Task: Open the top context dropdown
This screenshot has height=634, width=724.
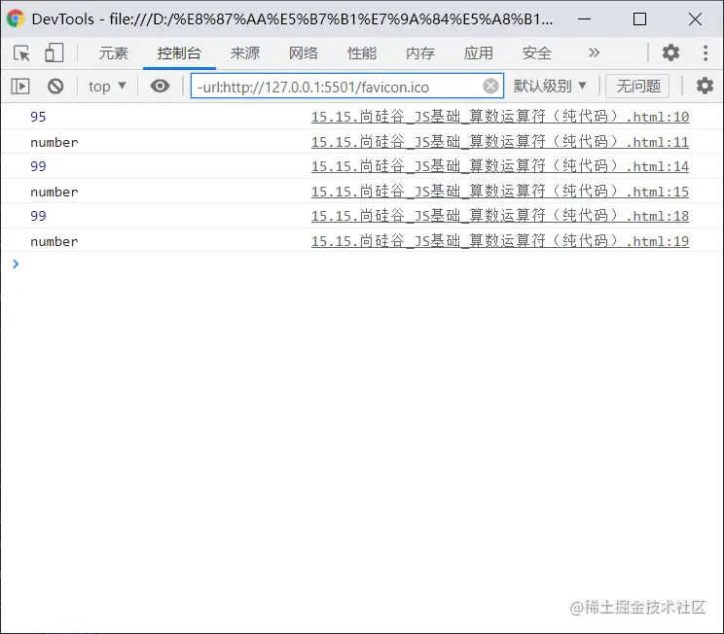Action: click(x=107, y=87)
